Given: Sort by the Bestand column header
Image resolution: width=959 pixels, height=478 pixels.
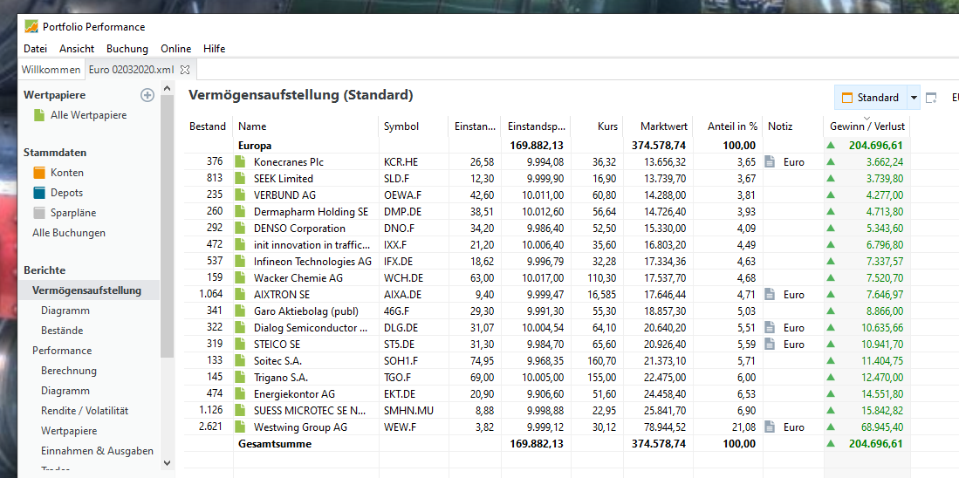Looking at the screenshot, I should pos(208,126).
